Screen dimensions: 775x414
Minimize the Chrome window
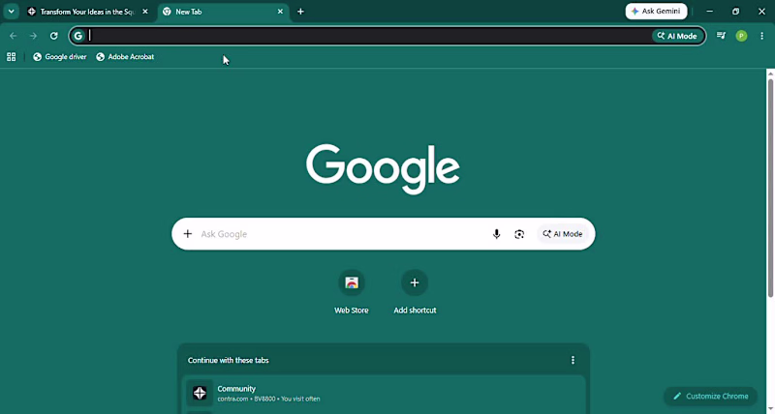[x=710, y=11]
